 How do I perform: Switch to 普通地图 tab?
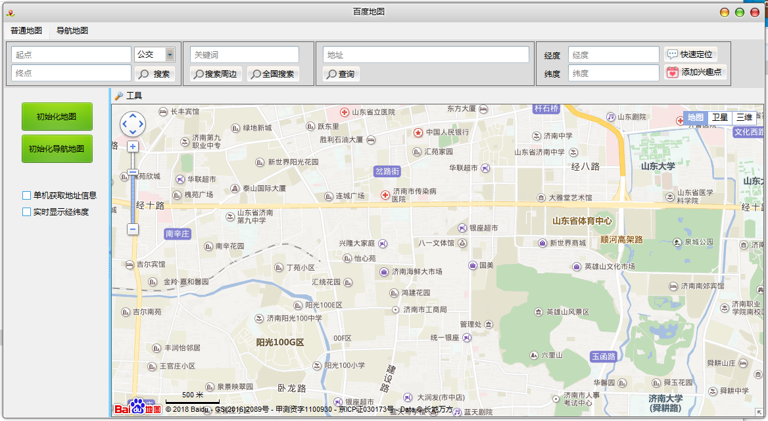tap(26, 30)
